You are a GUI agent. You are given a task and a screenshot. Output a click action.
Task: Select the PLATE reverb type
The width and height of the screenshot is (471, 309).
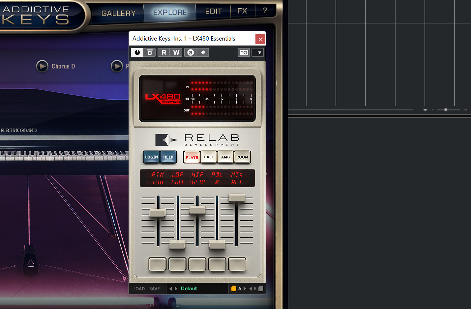[x=192, y=157]
